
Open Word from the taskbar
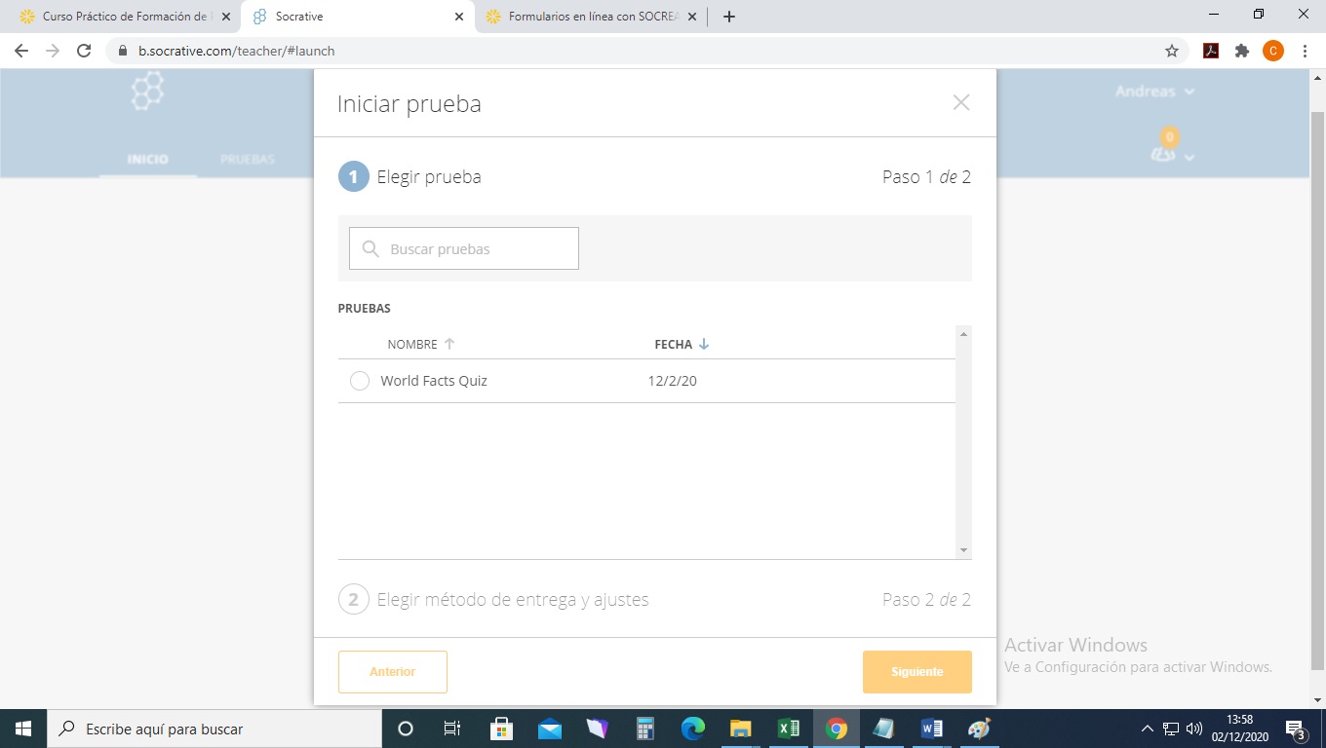[931, 729]
